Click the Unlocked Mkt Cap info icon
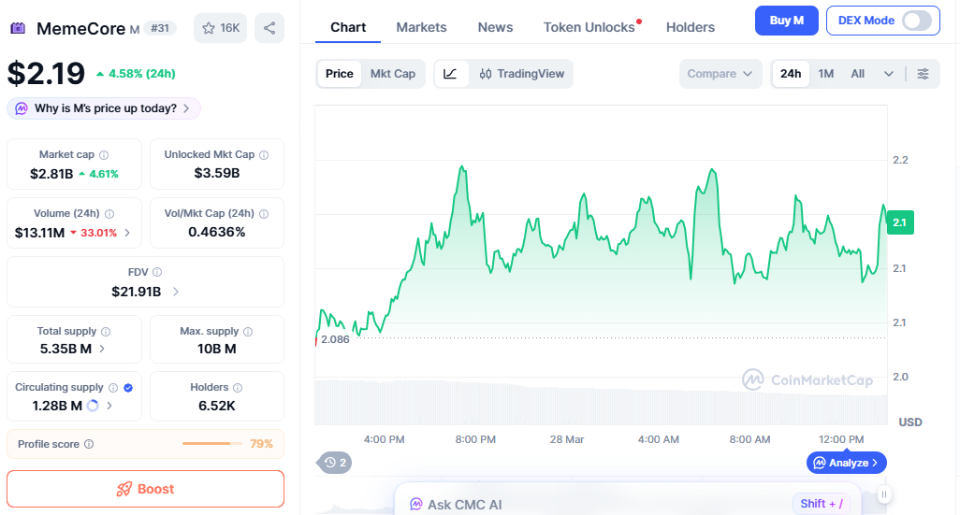This screenshot has height=515, width=960. (x=264, y=155)
